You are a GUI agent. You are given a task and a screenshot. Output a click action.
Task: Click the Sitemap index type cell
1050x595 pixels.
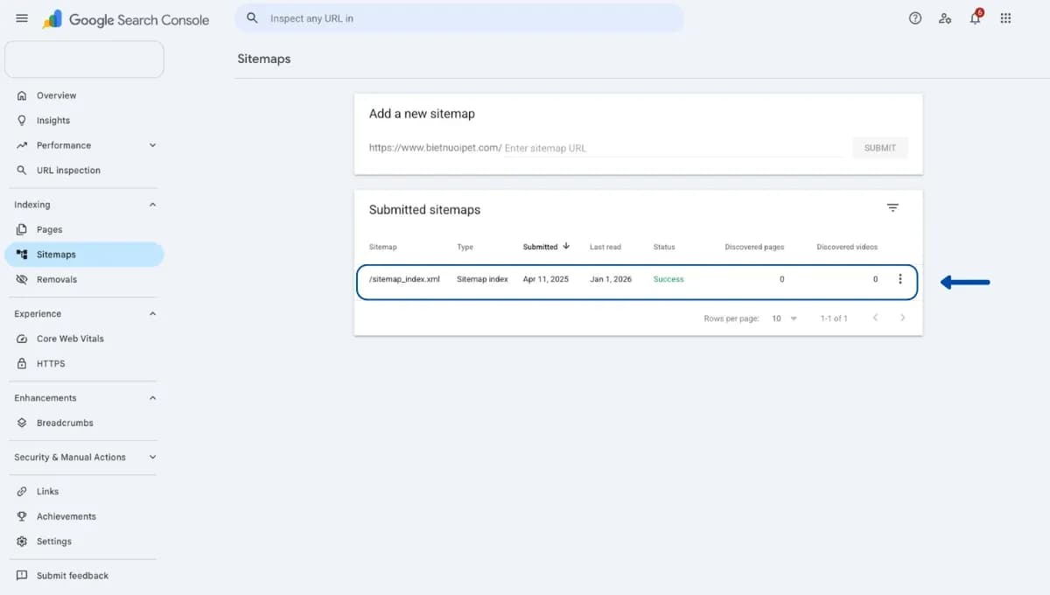482,279
